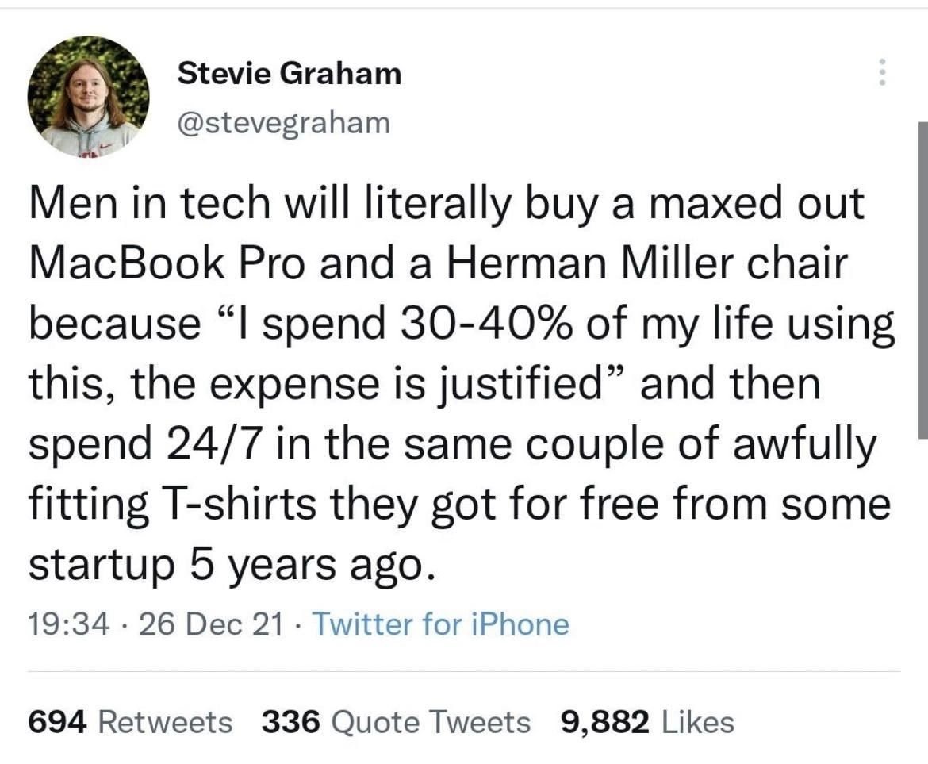928x764 pixels.
Task: Click the Likes label
Action: coord(698,722)
